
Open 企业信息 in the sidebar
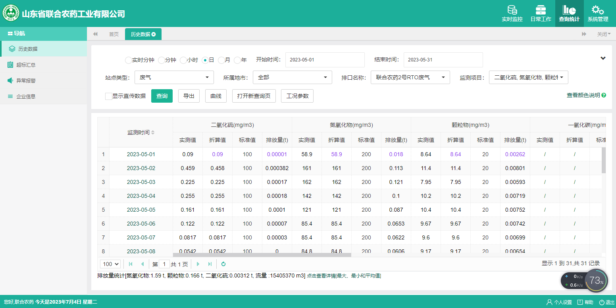tap(43, 96)
